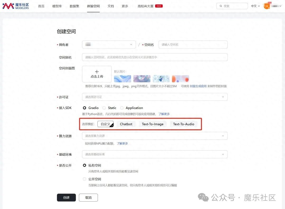The width and height of the screenshot is (285, 209).
Task: Expand the 许可证 license dropdown
Action: click(155, 97)
